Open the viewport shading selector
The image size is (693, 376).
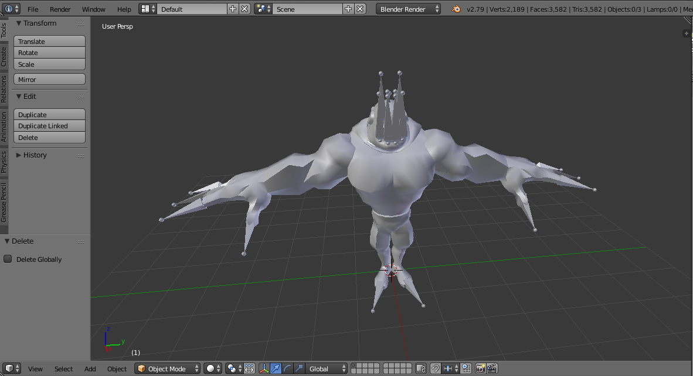[213, 368]
